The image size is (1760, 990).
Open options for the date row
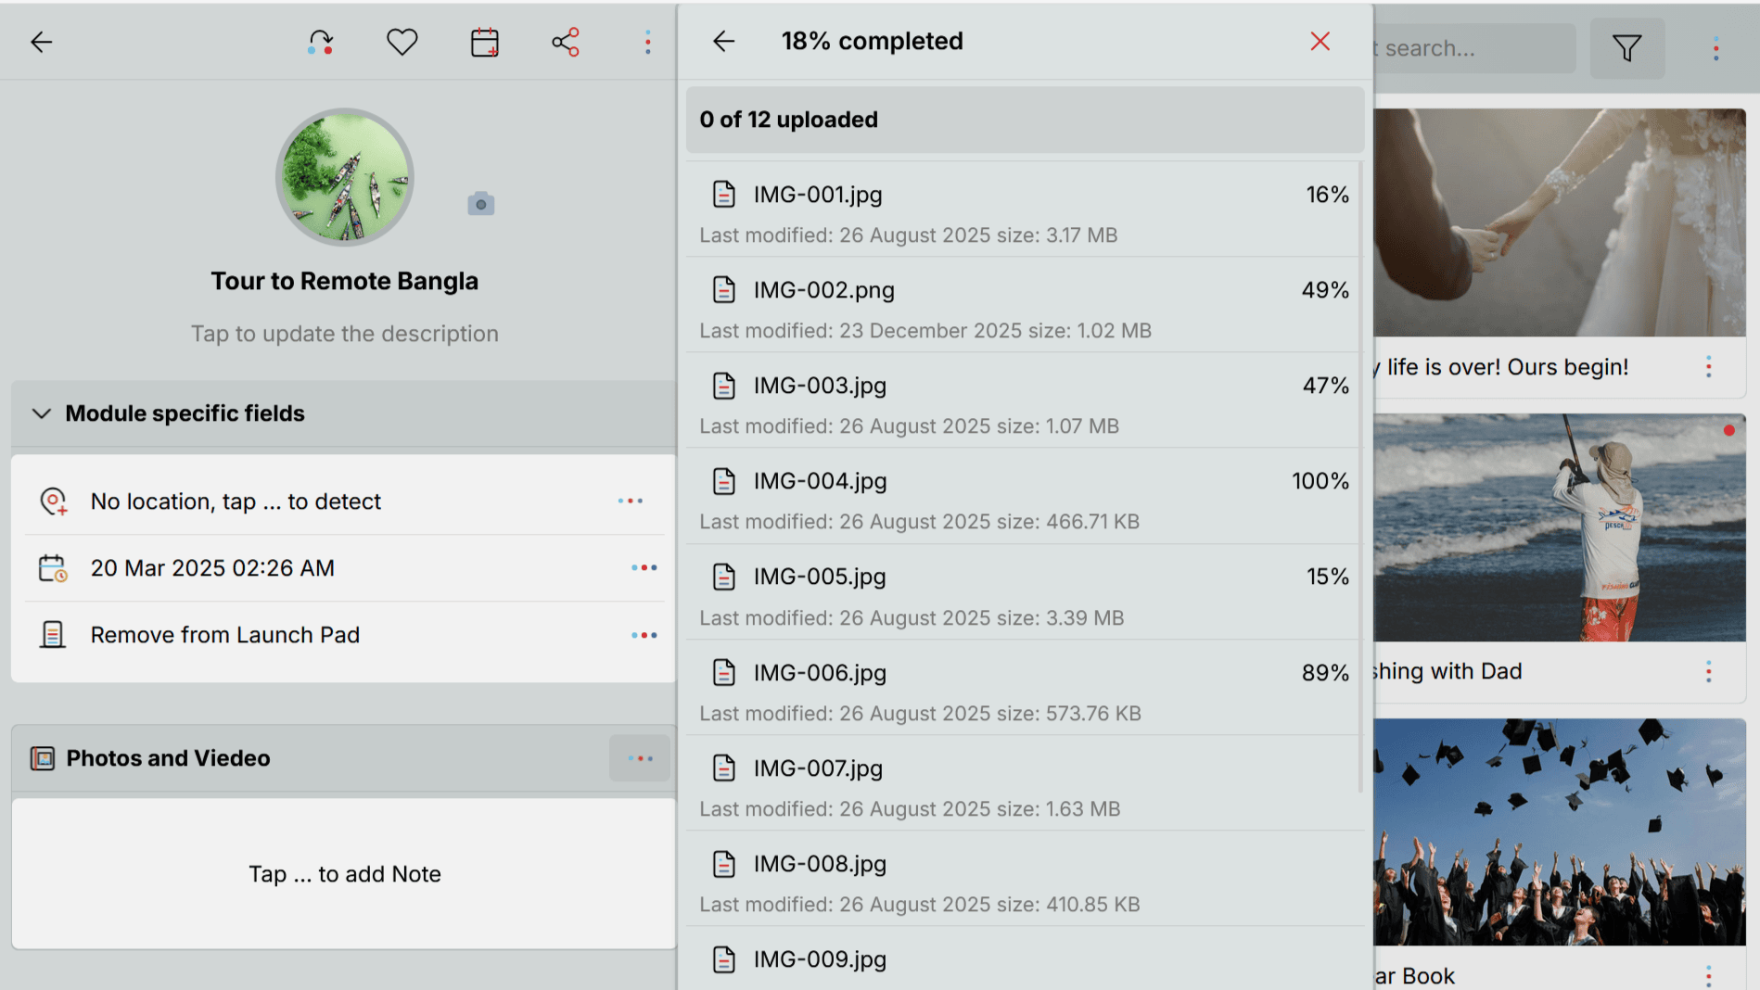point(644,567)
